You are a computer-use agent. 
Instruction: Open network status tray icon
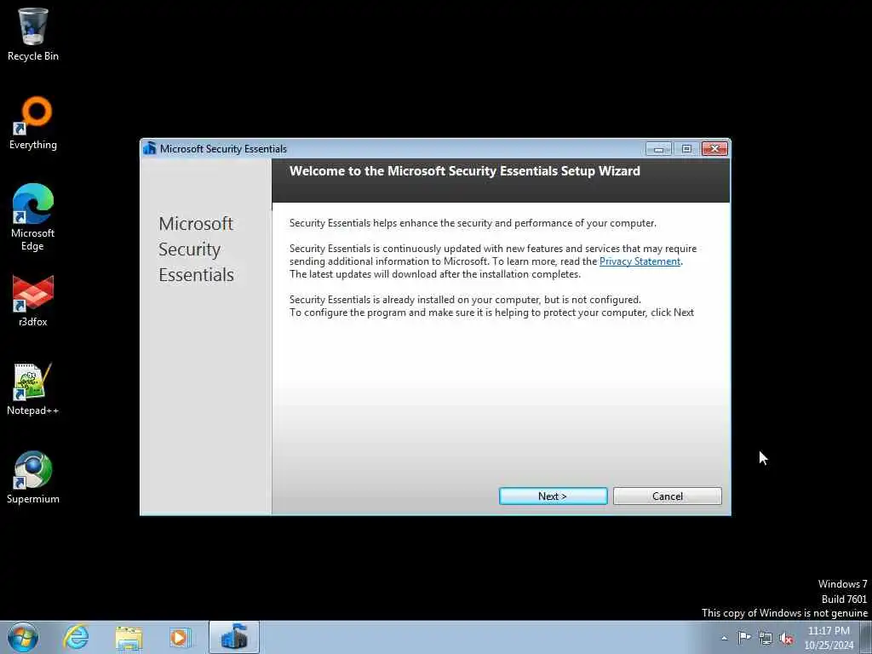pos(766,638)
